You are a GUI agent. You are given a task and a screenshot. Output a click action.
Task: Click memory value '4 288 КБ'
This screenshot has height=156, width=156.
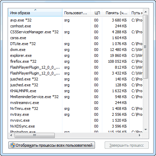[119, 32]
